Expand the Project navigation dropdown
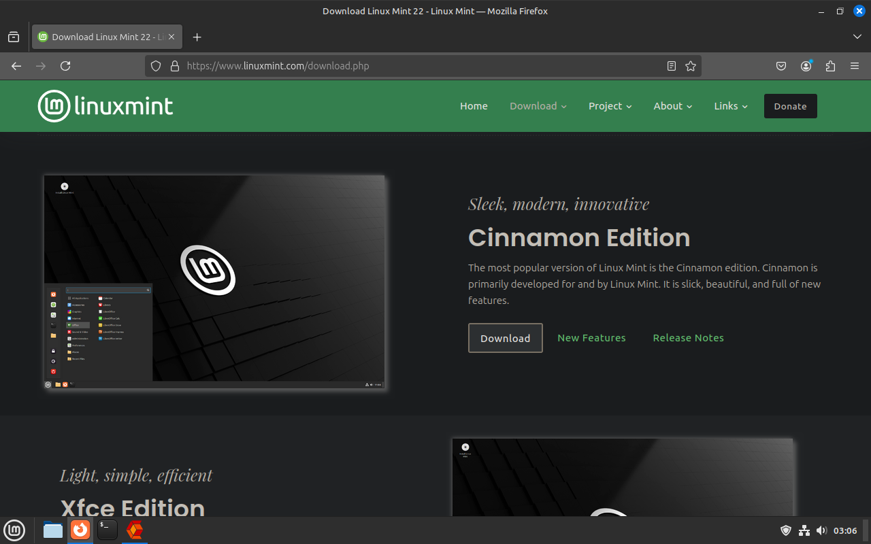Image resolution: width=871 pixels, height=544 pixels. (610, 106)
